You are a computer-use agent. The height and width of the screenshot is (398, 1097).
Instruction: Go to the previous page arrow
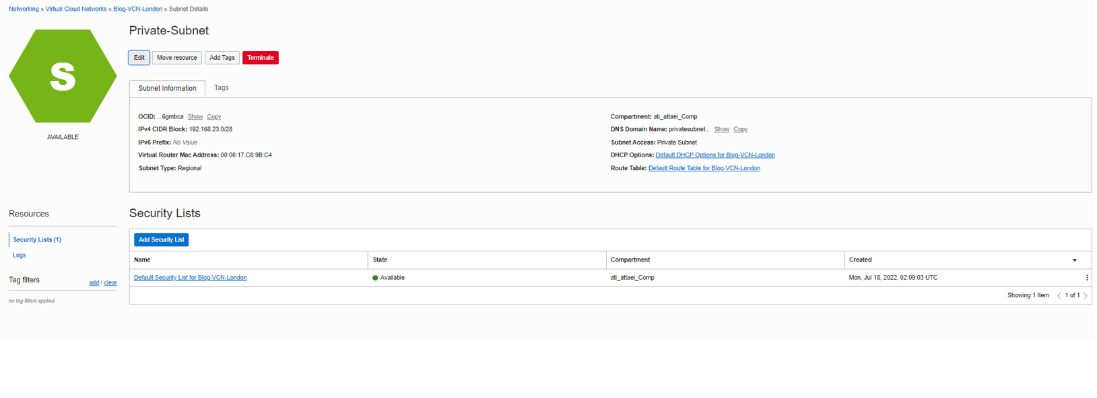pos(1059,296)
